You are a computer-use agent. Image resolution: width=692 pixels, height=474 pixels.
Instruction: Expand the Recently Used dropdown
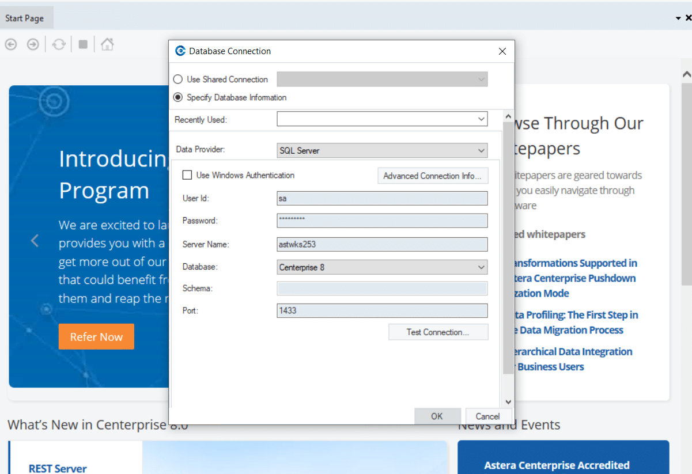(x=481, y=119)
